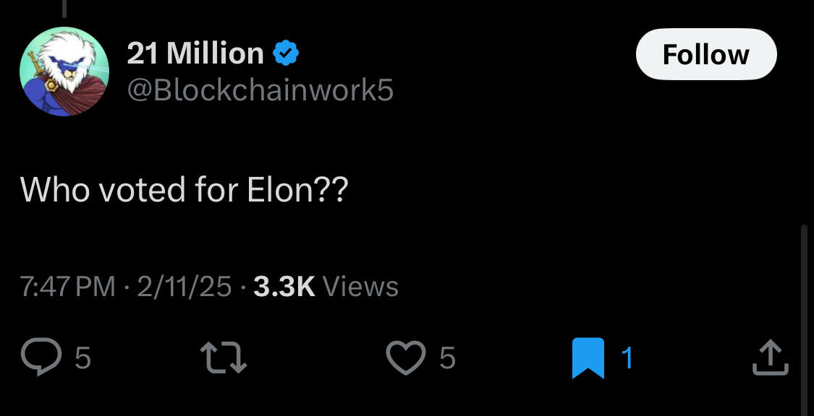
Task: Open the 21 Million display name
Action: tap(195, 53)
